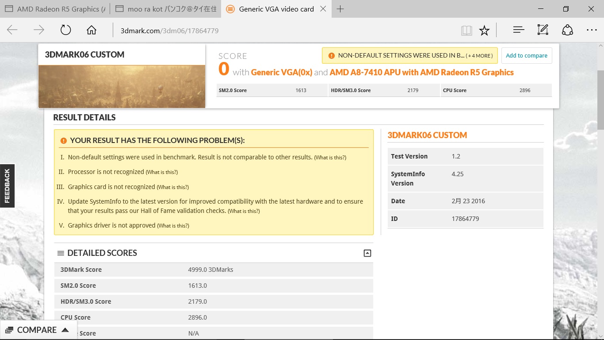The height and width of the screenshot is (340, 604).
Task: Select the Generic VGA video card tab
Action: click(276, 9)
